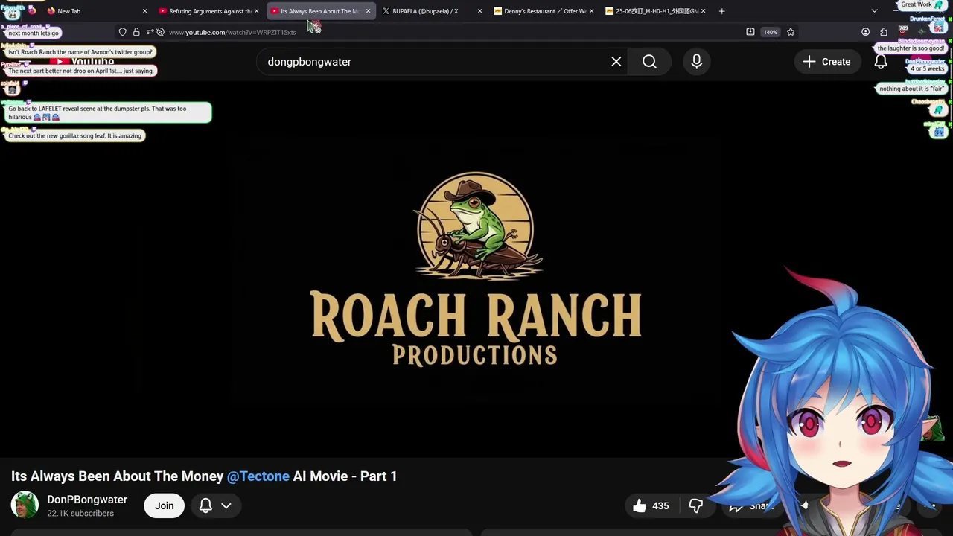Click the install/download icon in address bar
The width and height of the screenshot is (953, 536).
[x=750, y=32]
